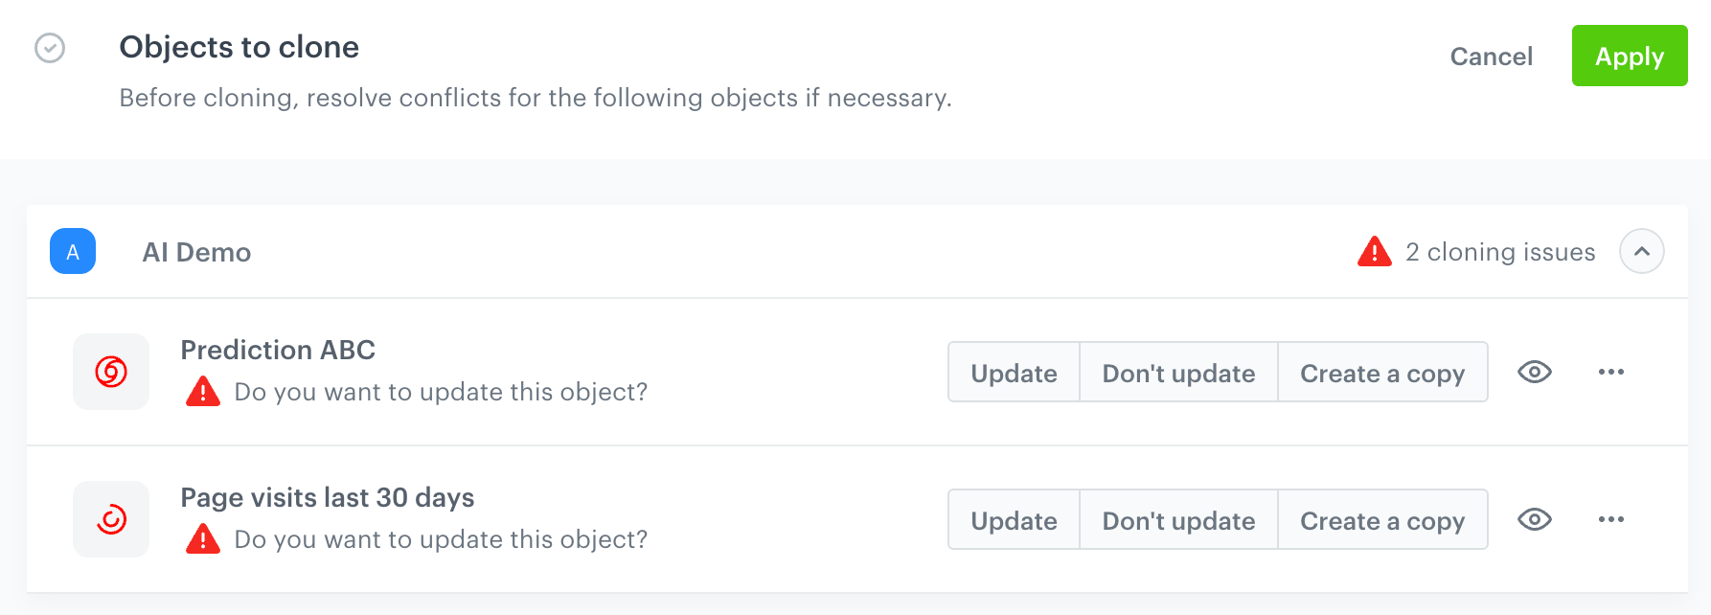Open more options for Prediction ABC

1610,372
